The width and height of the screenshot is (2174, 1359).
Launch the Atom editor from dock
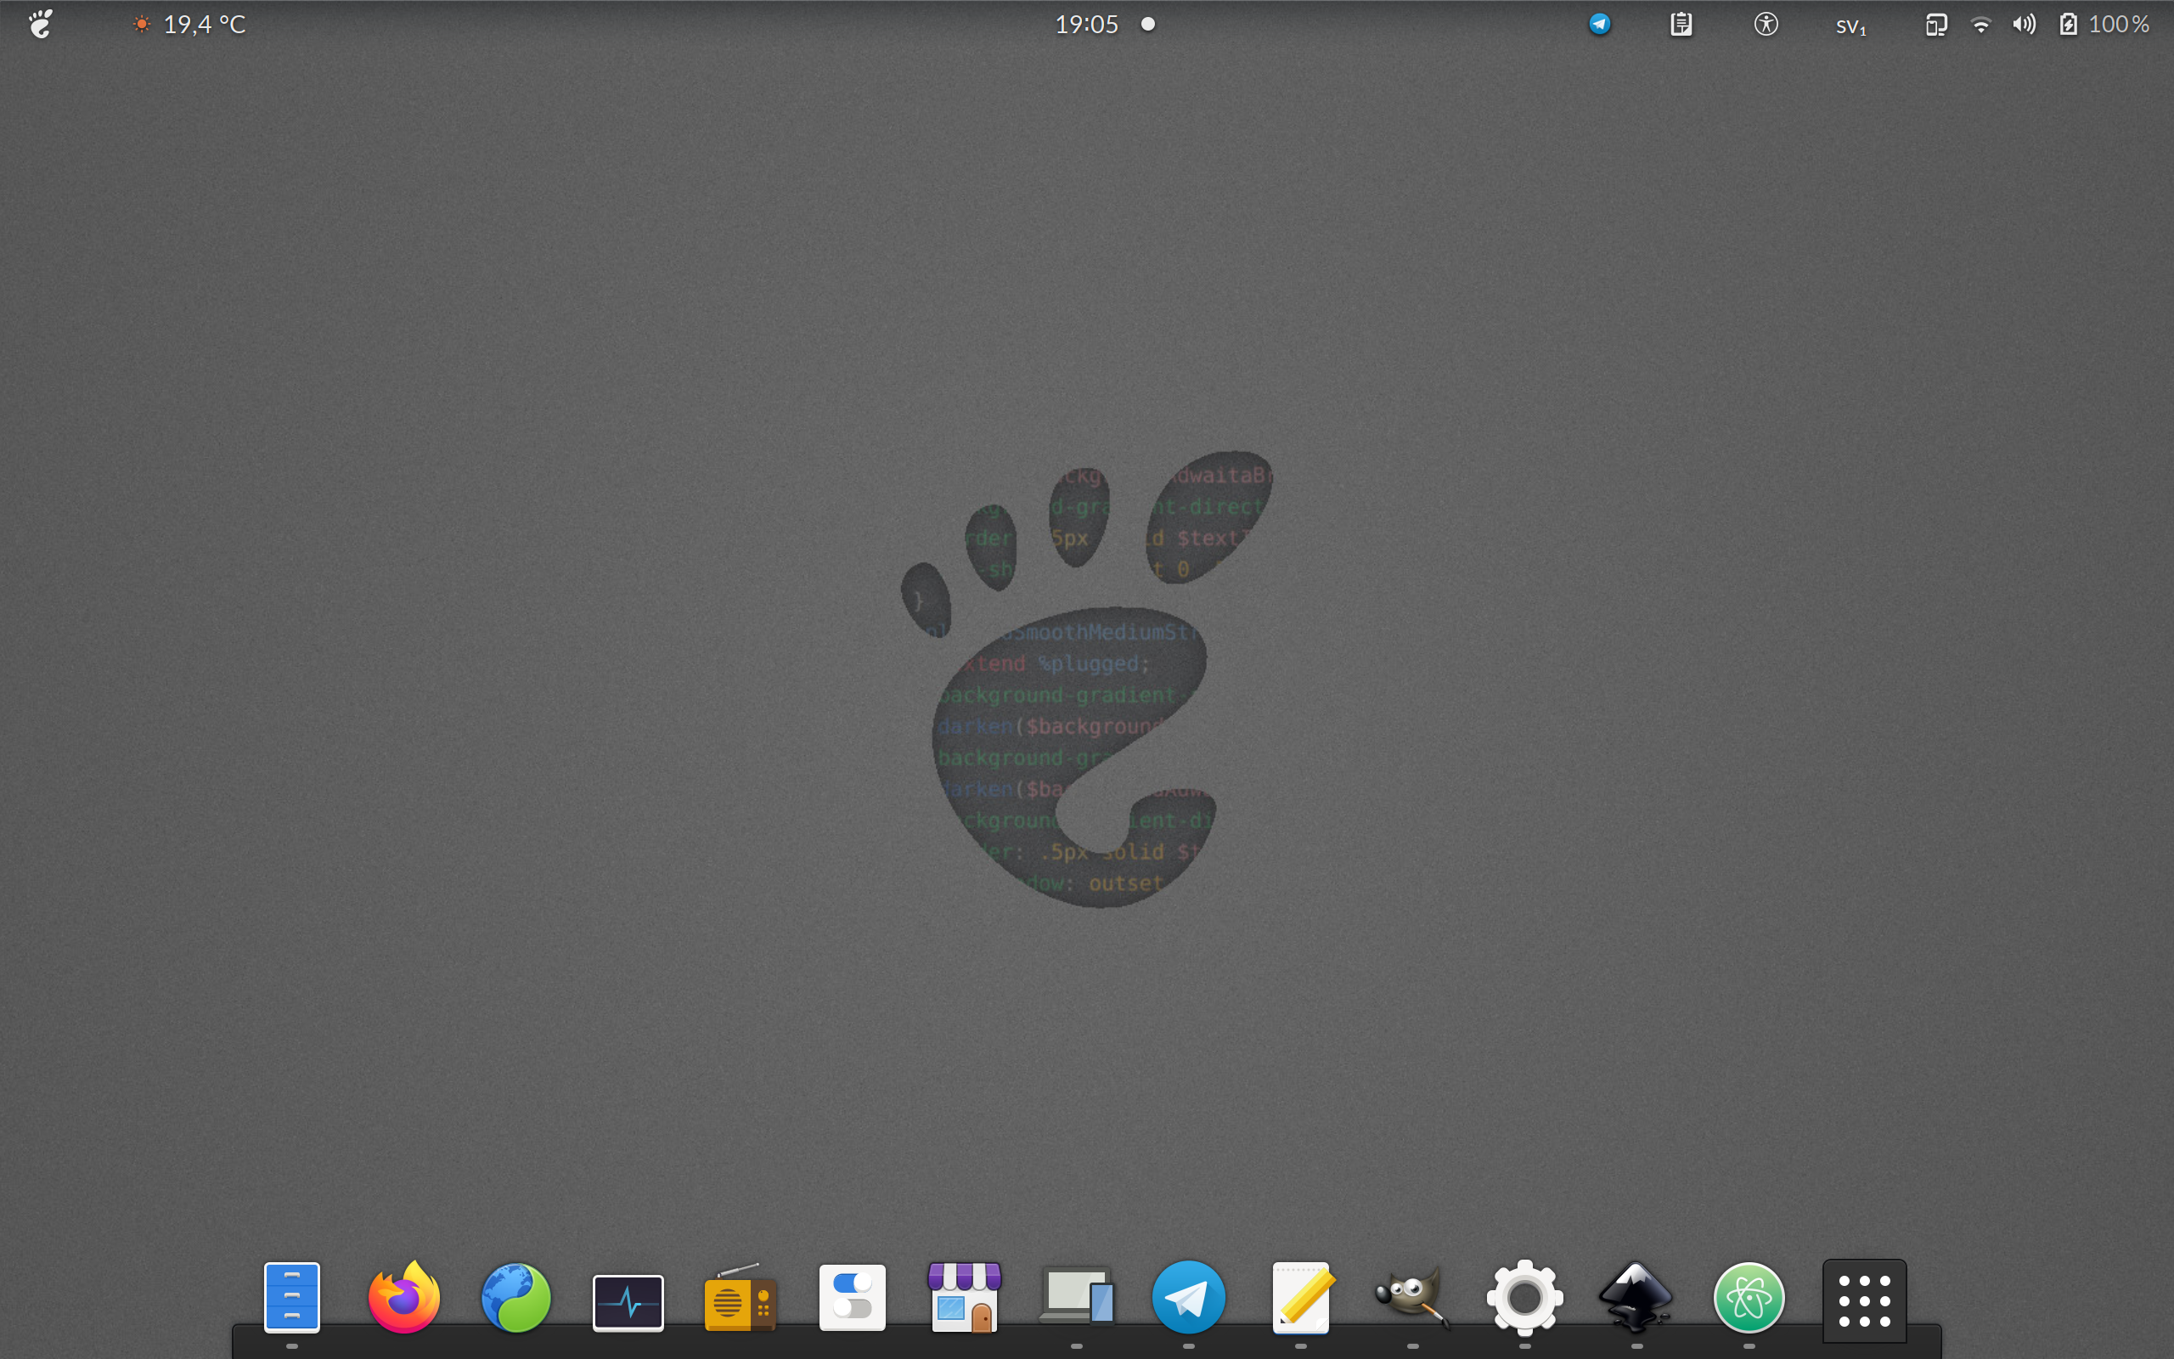tap(1749, 1297)
